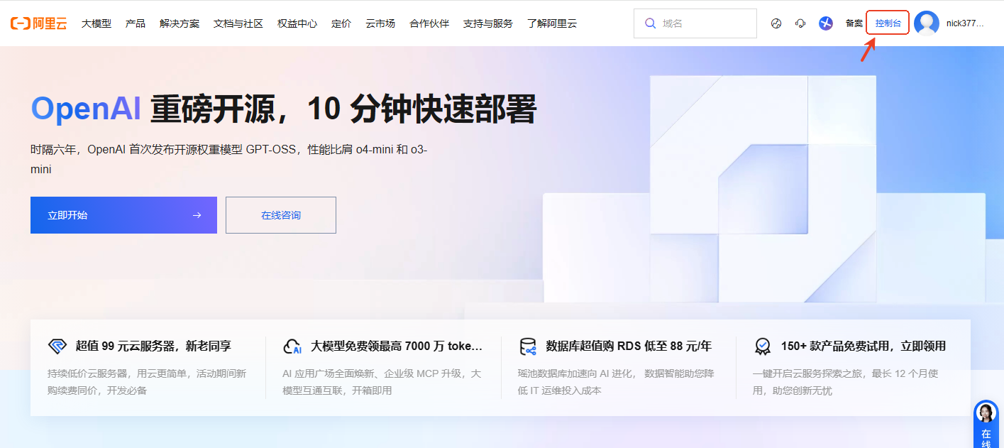The width and height of the screenshot is (1004, 448).
Task: Click the nick377… username
Action: tap(965, 23)
